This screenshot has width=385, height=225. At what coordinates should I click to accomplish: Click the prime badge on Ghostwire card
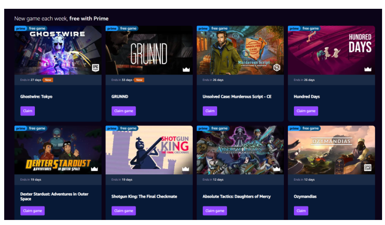coord(21,28)
